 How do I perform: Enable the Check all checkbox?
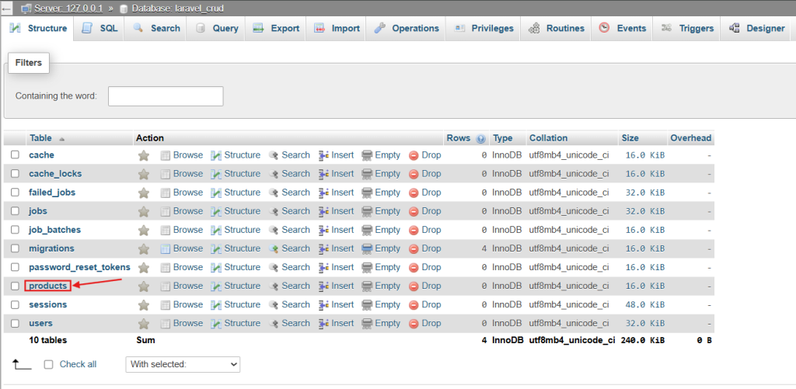point(49,364)
